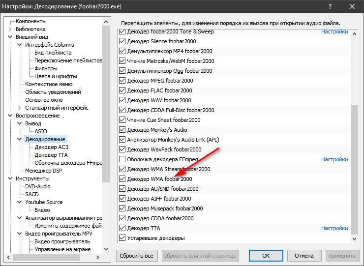Toggle Устаревшие декодеры checkbox
Viewport: 364px width, 266px height.
122,238
